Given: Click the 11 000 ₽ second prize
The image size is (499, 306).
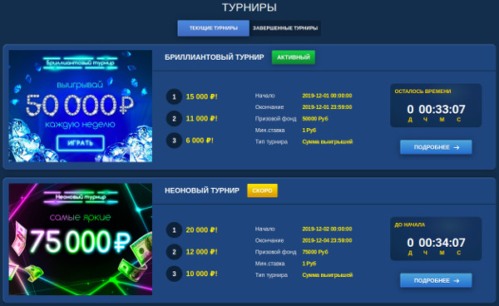Looking at the screenshot, I should point(201,119).
